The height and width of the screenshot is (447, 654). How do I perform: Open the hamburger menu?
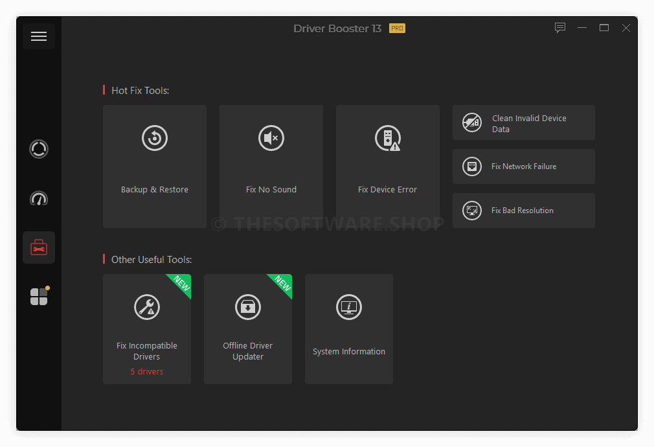coord(39,36)
